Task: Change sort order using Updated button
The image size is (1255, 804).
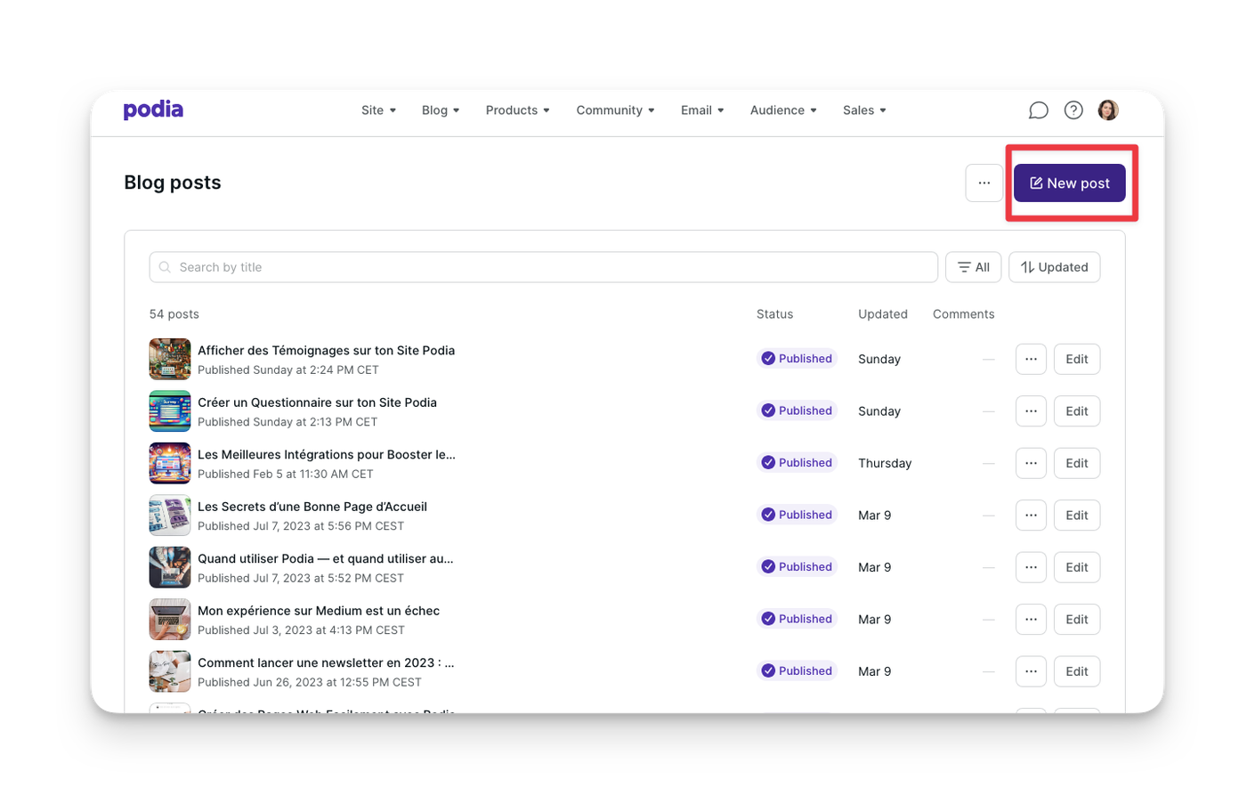Action: 1054,267
